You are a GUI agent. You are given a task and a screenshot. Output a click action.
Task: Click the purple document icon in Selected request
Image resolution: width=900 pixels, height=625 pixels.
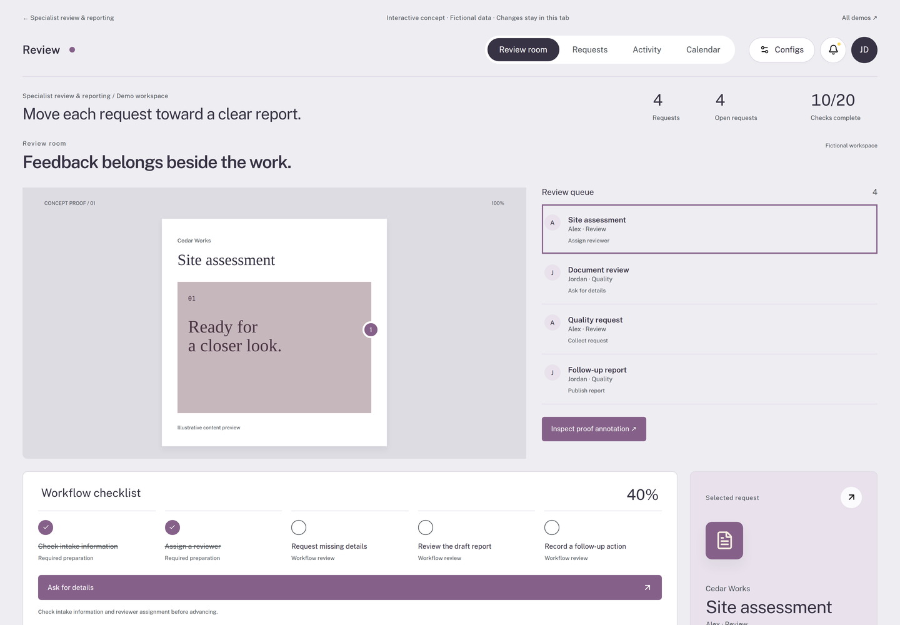pos(724,541)
